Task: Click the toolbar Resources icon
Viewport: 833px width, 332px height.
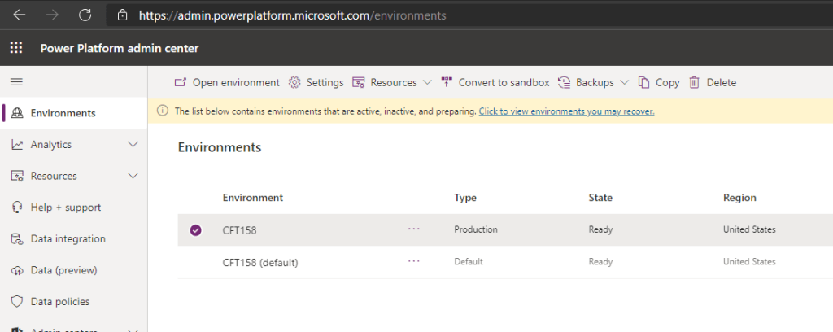Action: (x=359, y=82)
